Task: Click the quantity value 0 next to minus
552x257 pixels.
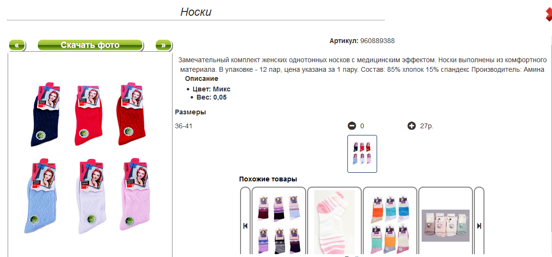Action: tap(362, 126)
